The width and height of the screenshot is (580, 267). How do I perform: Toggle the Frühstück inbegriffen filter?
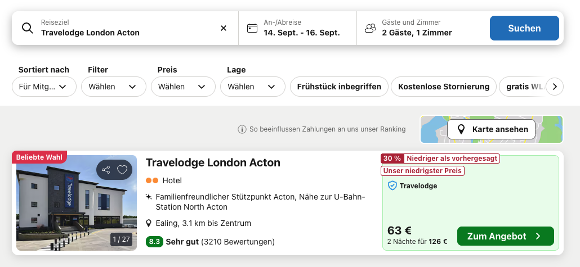pos(339,87)
